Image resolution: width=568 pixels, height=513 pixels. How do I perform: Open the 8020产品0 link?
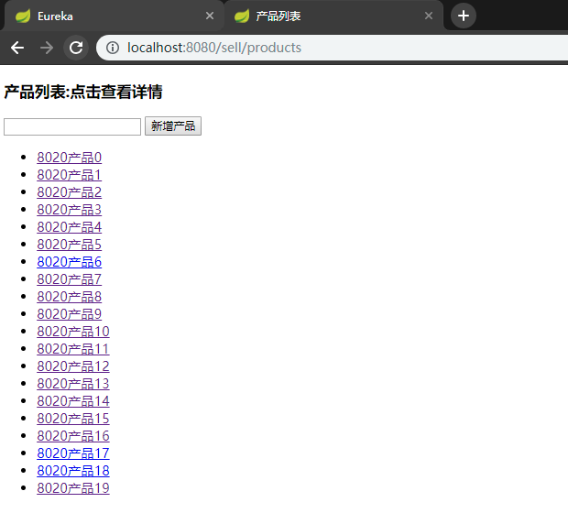coord(69,158)
